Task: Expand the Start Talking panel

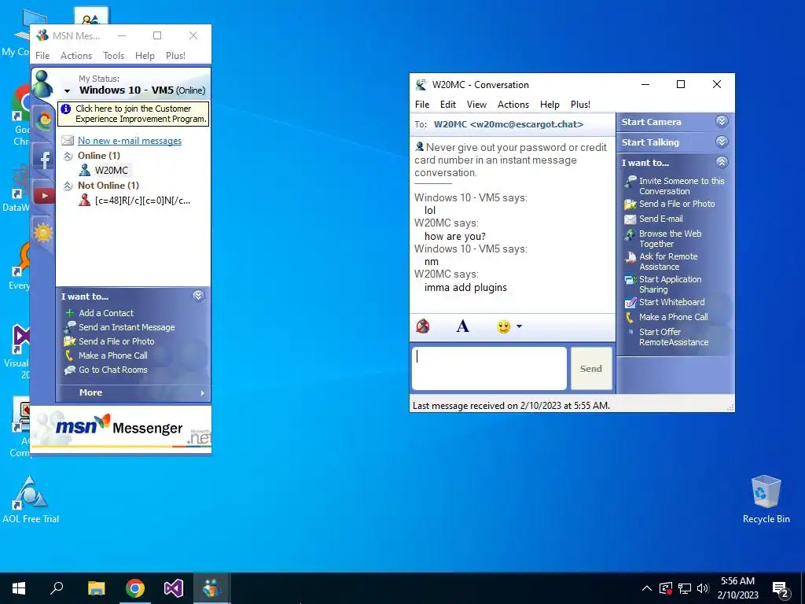Action: [x=722, y=142]
